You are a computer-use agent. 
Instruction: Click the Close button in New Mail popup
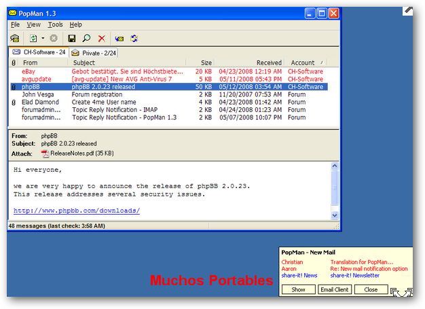(371, 289)
